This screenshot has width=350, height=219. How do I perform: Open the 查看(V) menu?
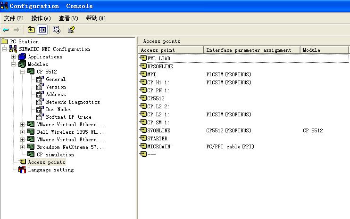[x=68, y=18]
